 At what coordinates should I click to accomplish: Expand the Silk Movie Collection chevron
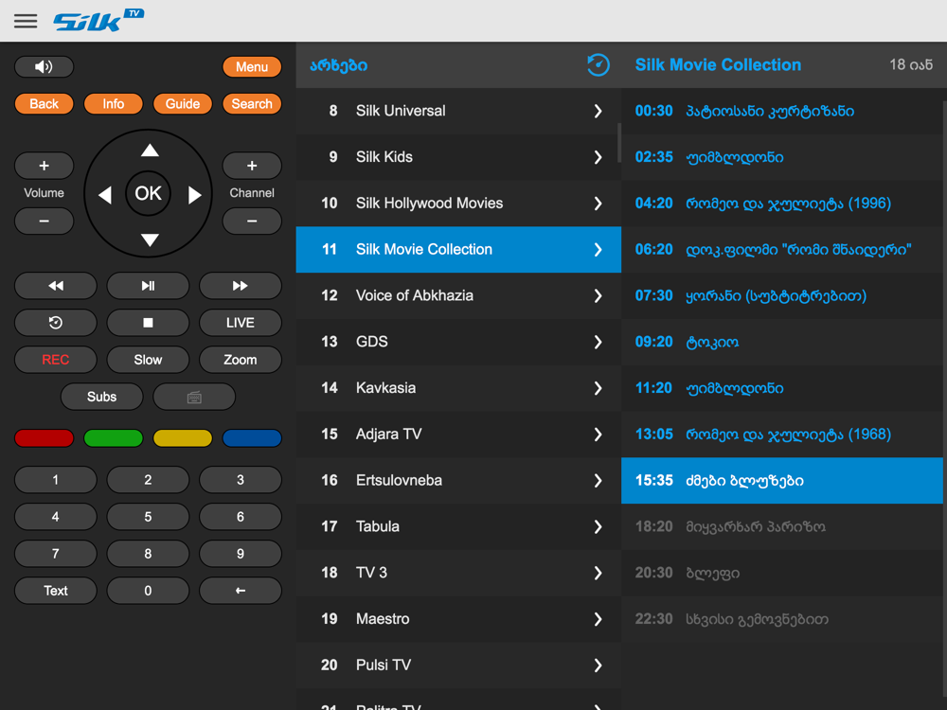pos(598,249)
